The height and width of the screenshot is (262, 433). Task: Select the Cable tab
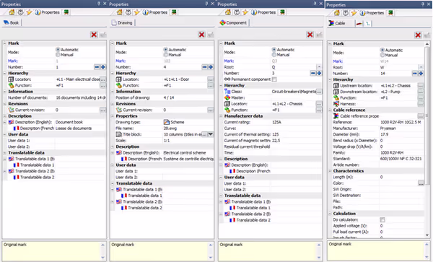337,23
